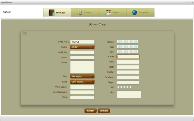
Task: Click the PriCode logo
Action: pyautogui.click(x=7, y=12)
